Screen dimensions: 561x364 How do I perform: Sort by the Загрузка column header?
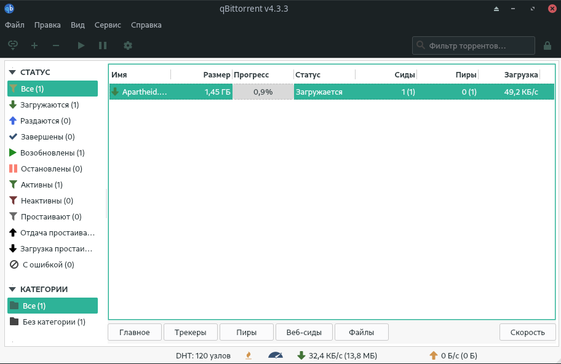(x=509, y=75)
